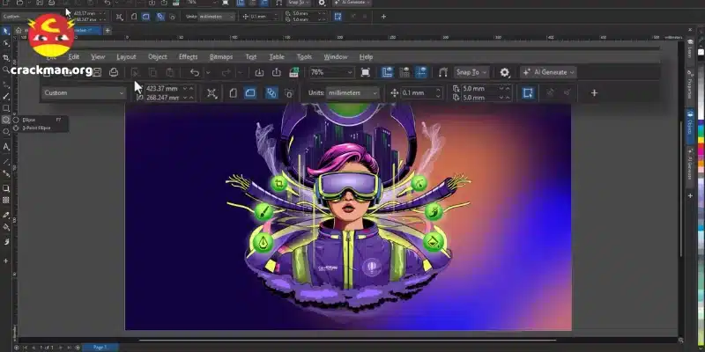Select the Text tool in the toolbox
The width and height of the screenshot is (705, 352).
coord(6,146)
